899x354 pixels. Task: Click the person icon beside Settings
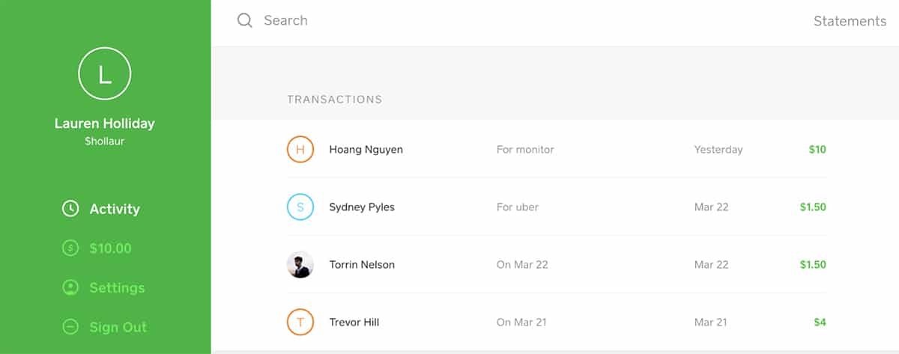(x=70, y=287)
